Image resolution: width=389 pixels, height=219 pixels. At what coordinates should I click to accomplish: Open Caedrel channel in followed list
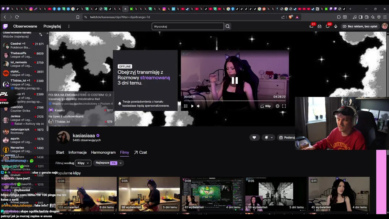[x=23, y=46]
